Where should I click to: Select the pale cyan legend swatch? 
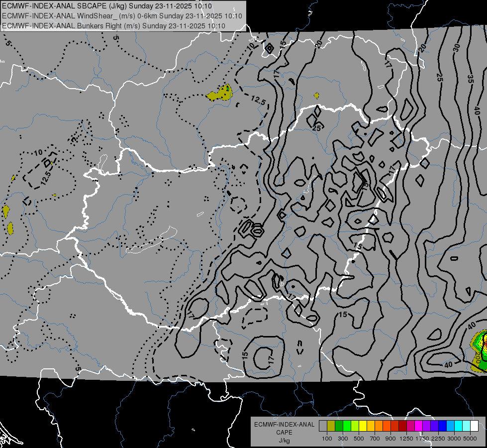pos(467,426)
